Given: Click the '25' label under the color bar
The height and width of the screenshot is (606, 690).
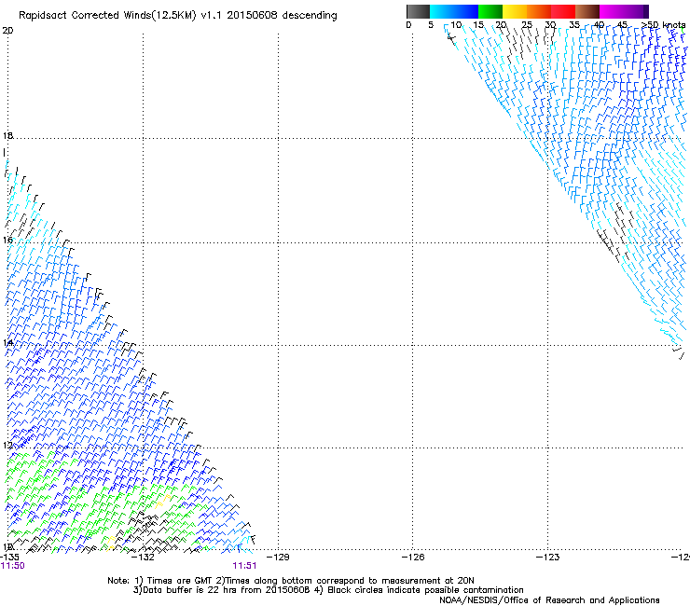Looking at the screenshot, I should 527,24.
